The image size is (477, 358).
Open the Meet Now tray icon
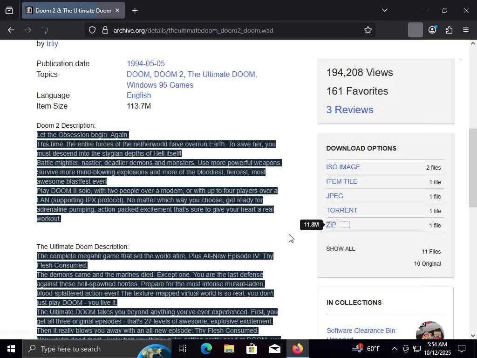coord(406,349)
